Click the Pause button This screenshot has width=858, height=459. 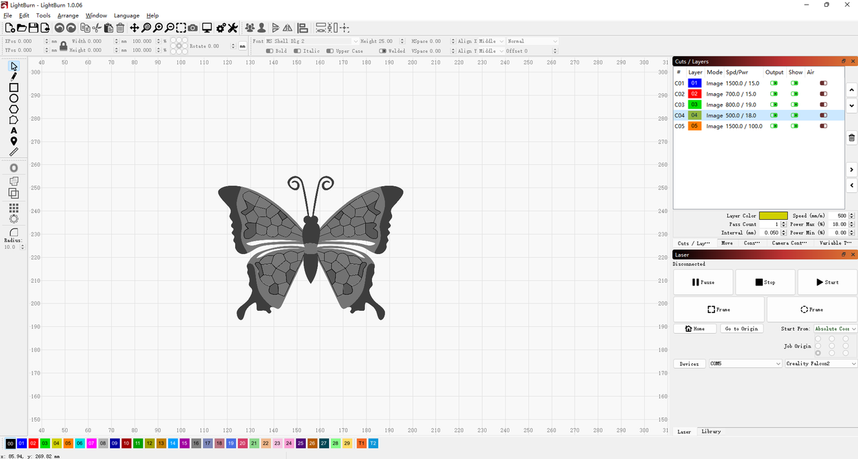point(703,282)
